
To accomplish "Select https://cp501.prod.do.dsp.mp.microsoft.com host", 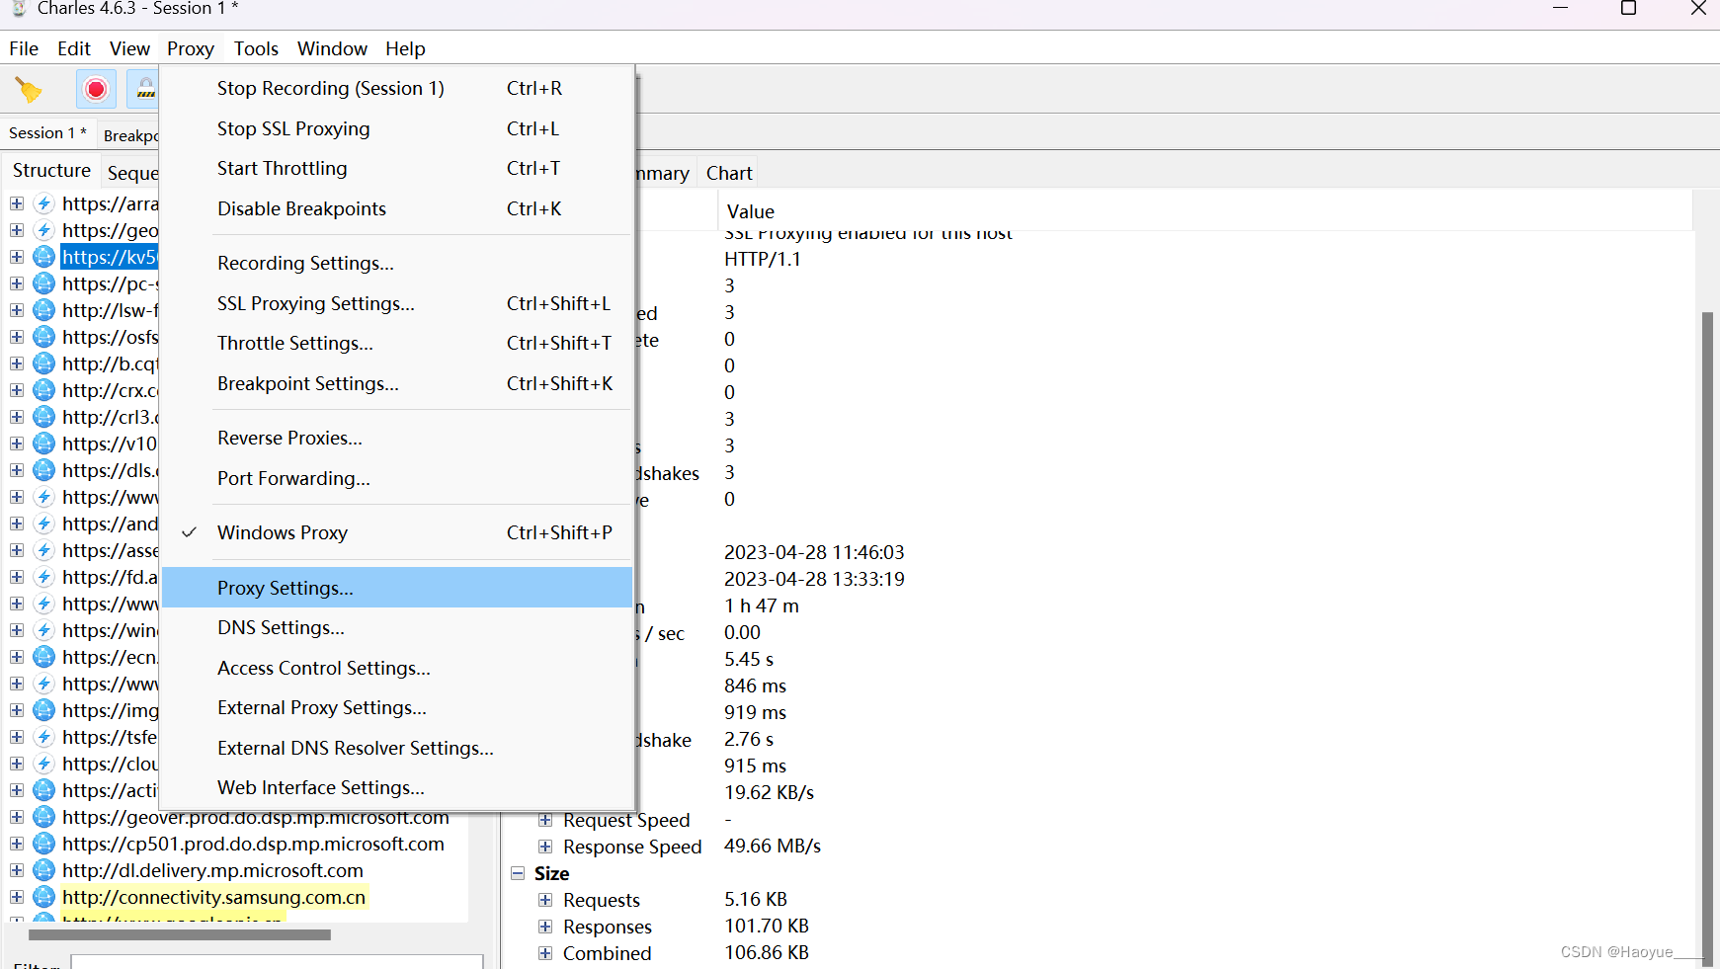I will 253,844.
